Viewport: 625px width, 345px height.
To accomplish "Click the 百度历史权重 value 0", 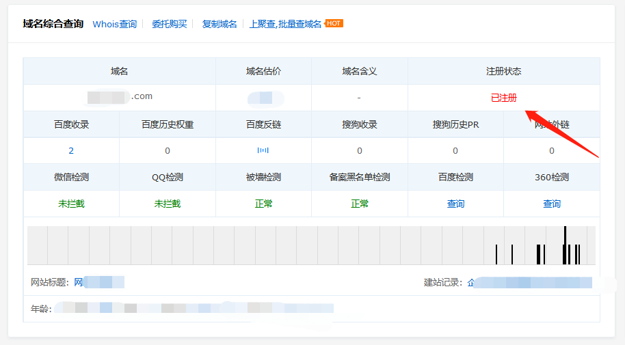I will click(x=168, y=151).
